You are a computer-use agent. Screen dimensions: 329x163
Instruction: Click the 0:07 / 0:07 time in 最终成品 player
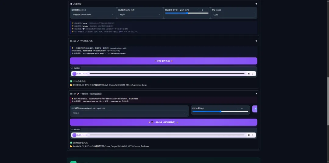(x=82, y=135)
